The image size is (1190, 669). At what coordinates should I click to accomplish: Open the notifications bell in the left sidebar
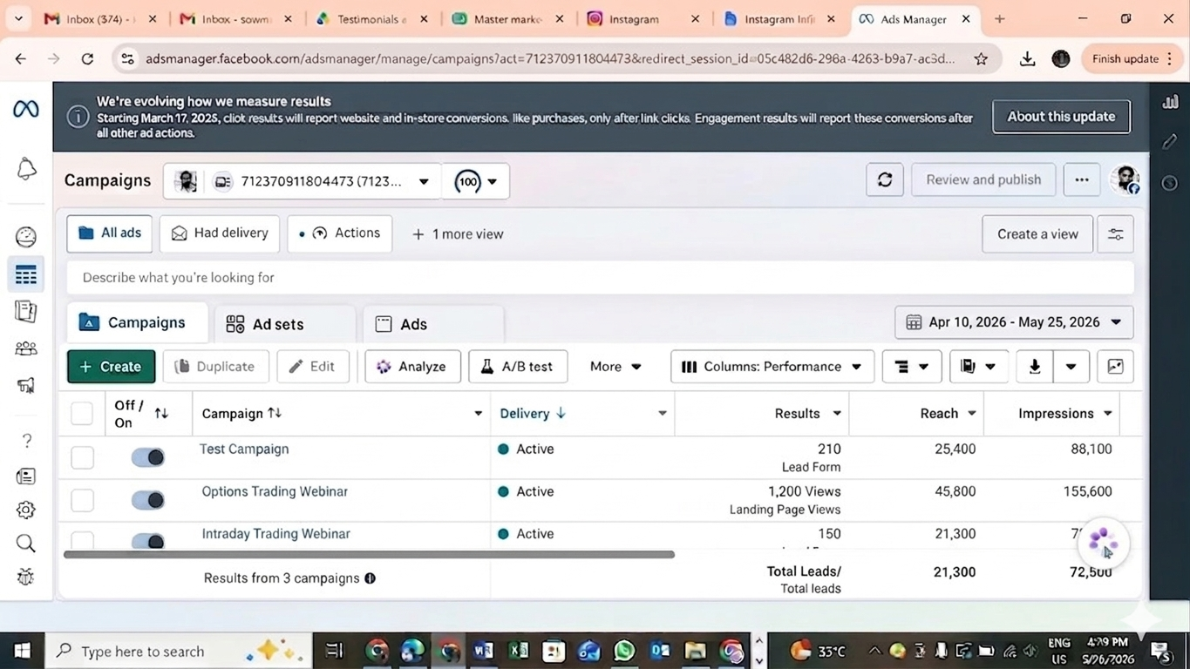(26, 169)
